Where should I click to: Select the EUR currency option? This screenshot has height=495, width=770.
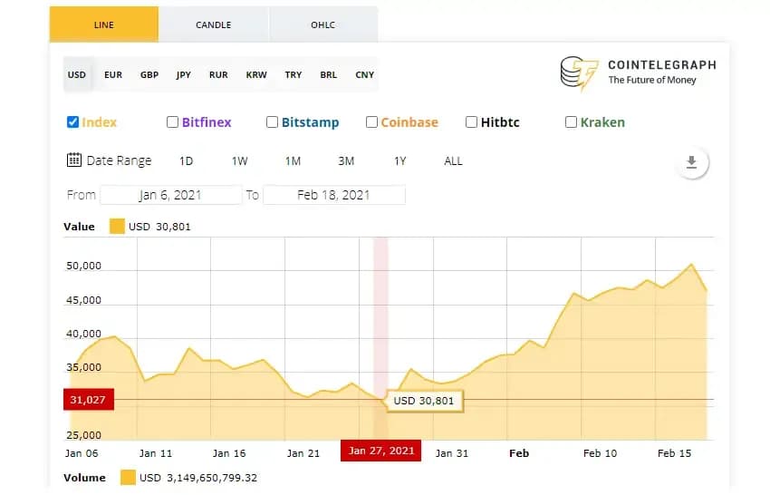[113, 74]
